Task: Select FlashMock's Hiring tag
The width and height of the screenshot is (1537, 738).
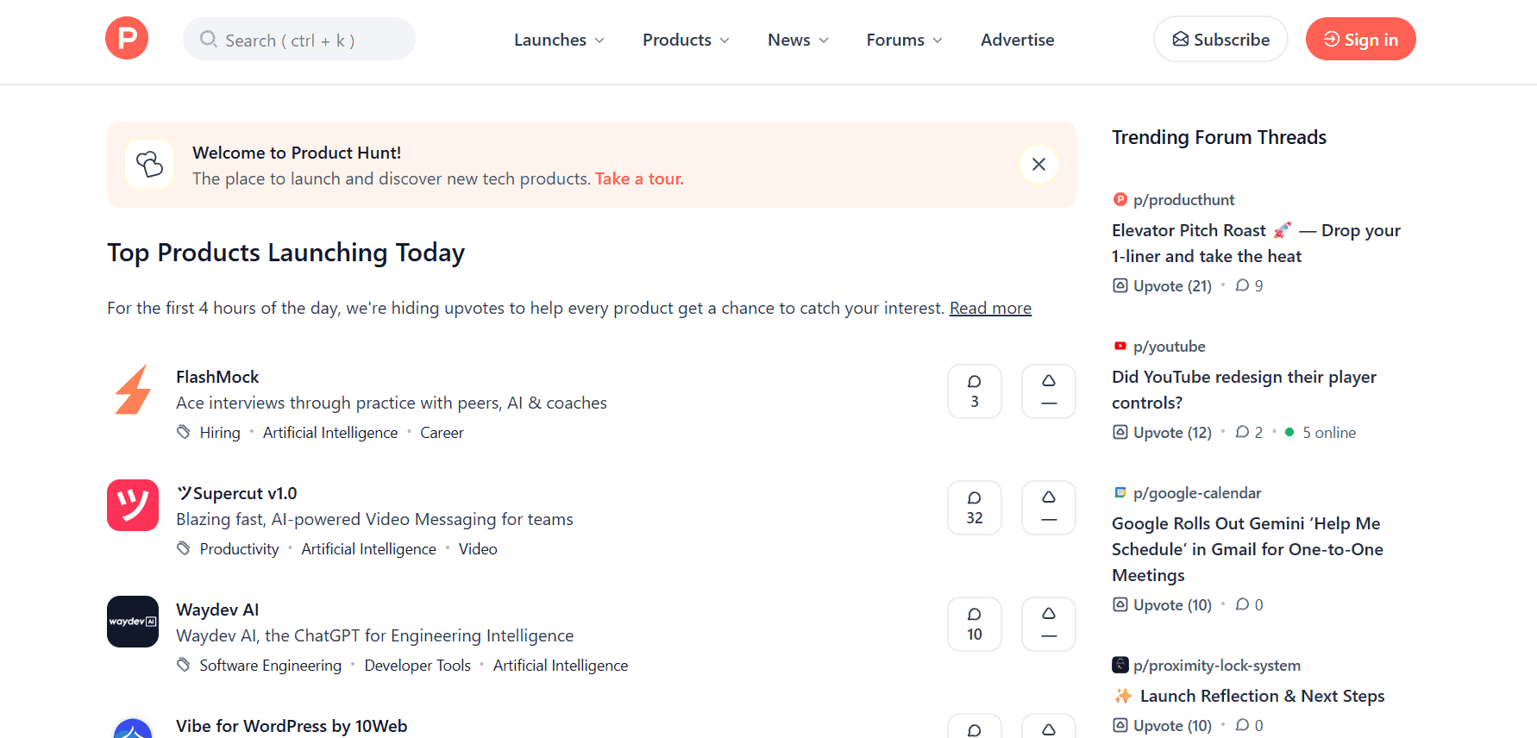Action: (x=220, y=433)
